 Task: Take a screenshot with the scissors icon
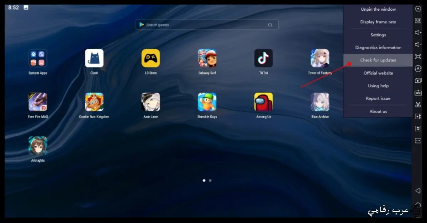tap(418, 105)
